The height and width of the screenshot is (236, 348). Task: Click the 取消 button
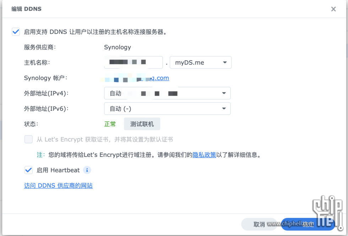259,224
